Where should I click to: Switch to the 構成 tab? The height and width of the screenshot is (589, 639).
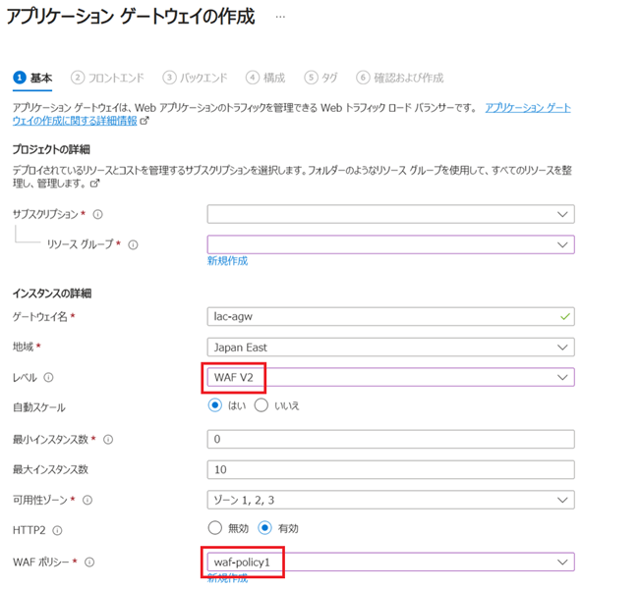coord(265,78)
